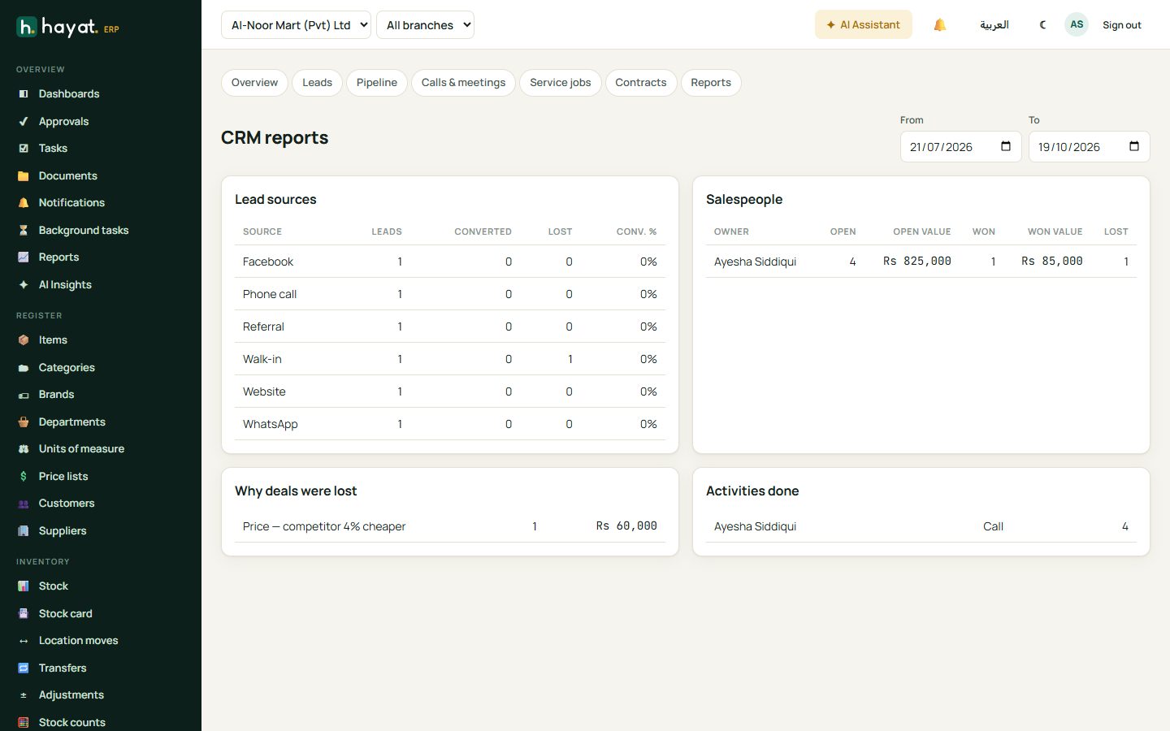Click the Items box icon
Image resolution: width=1170 pixels, height=731 pixels.
pyautogui.click(x=24, y=340)
